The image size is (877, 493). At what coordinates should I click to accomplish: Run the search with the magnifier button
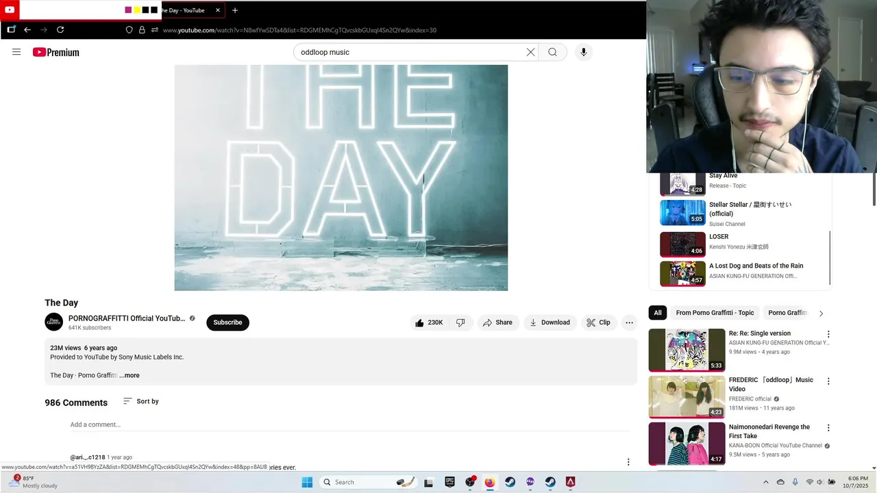552,52
